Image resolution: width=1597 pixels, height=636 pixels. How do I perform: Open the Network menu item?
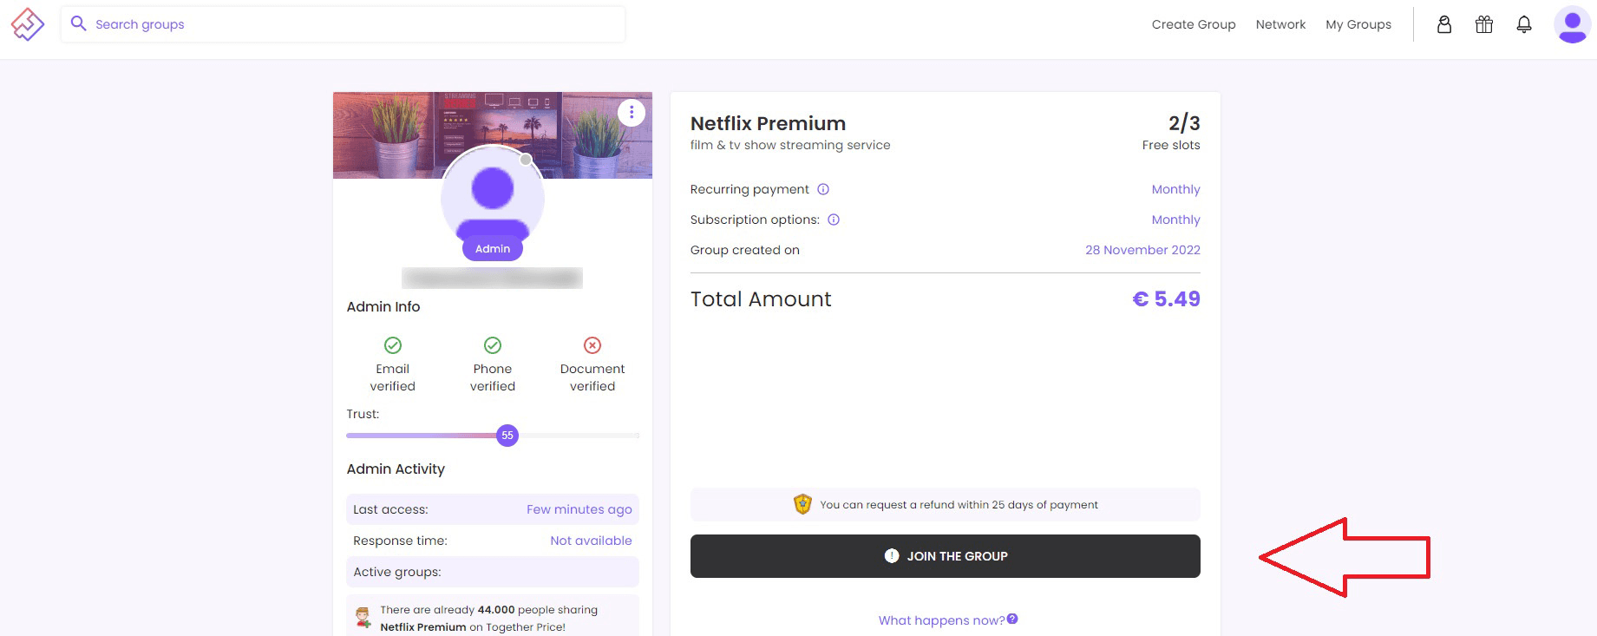(x=1280, y=24)
